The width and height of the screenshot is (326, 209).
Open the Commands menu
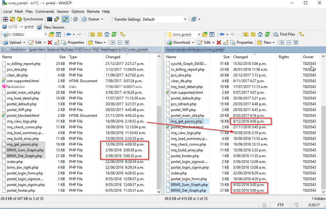point(45,12)
